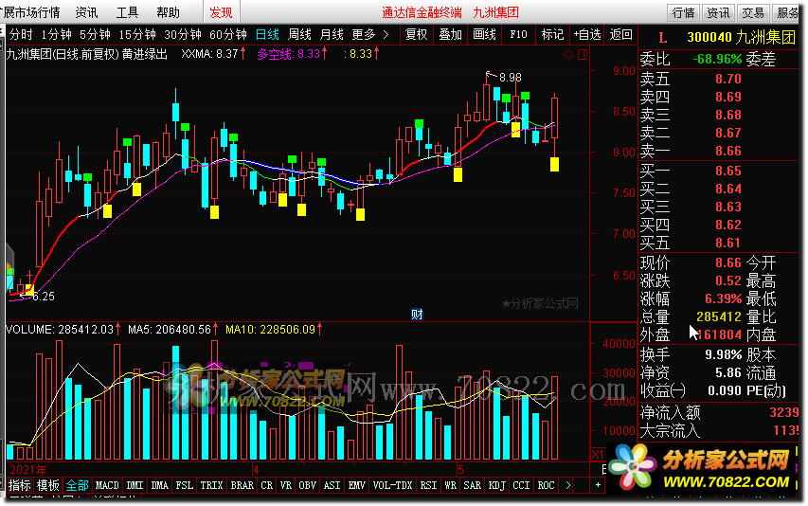Click stock title 300040 九洲集团
The image size is (808, 506).
click(x=741, y=38)
